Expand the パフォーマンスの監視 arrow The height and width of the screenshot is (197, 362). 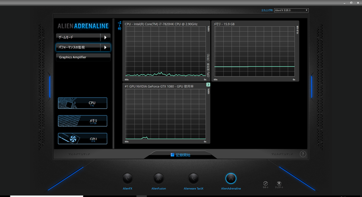(105, 48)
